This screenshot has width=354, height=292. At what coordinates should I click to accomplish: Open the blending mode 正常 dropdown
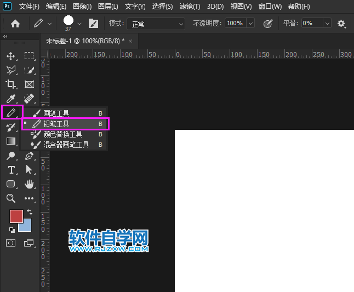pyautogui.click(x=156, y=24)
